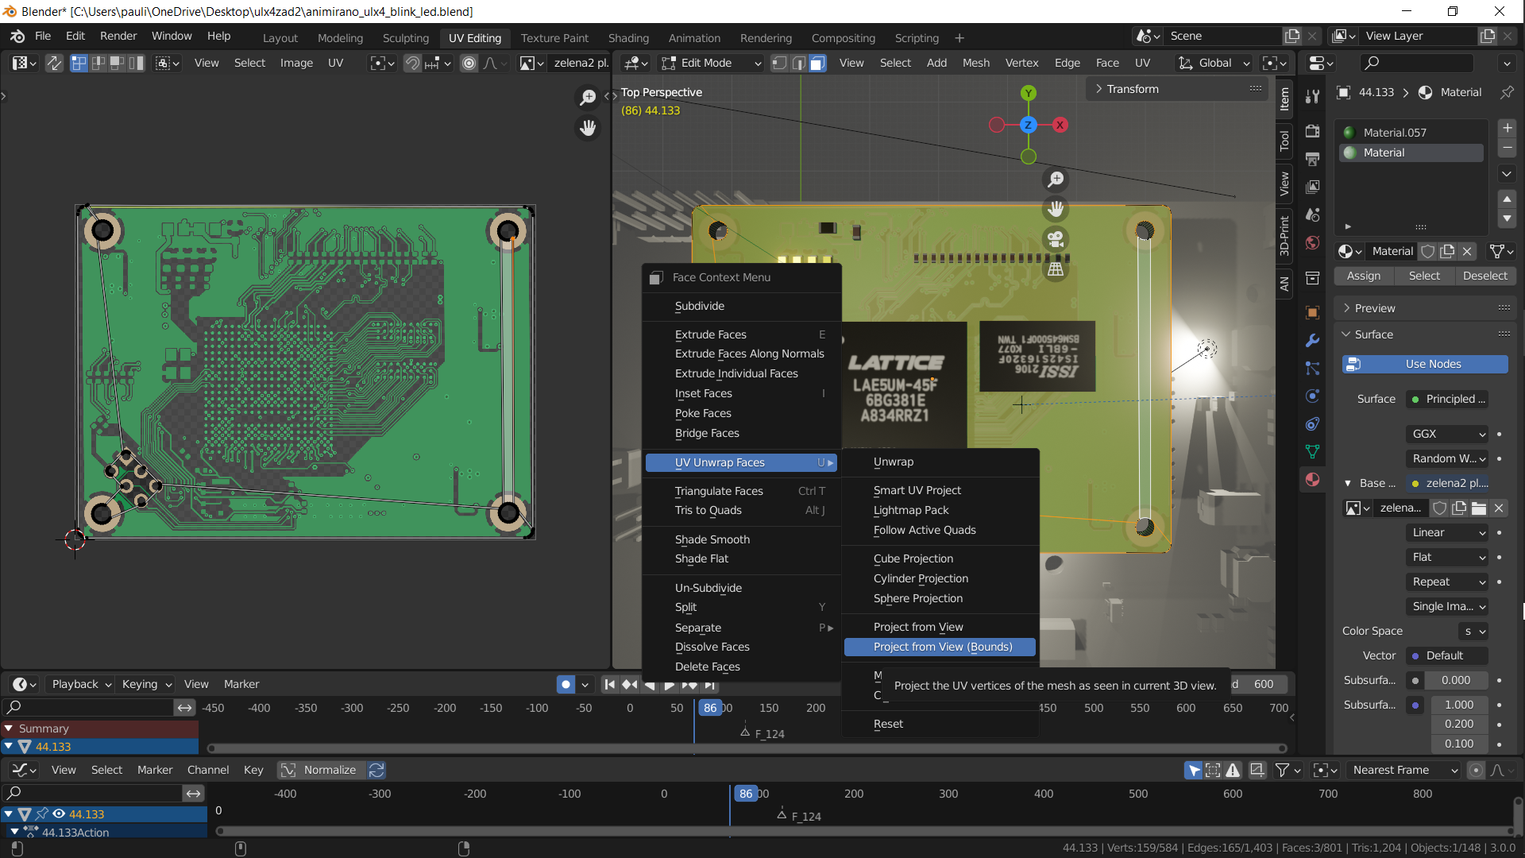Toggle camera view icon in 3D viewport
This screenshot has height=858, width=1525.
(x=1056, y=239)
